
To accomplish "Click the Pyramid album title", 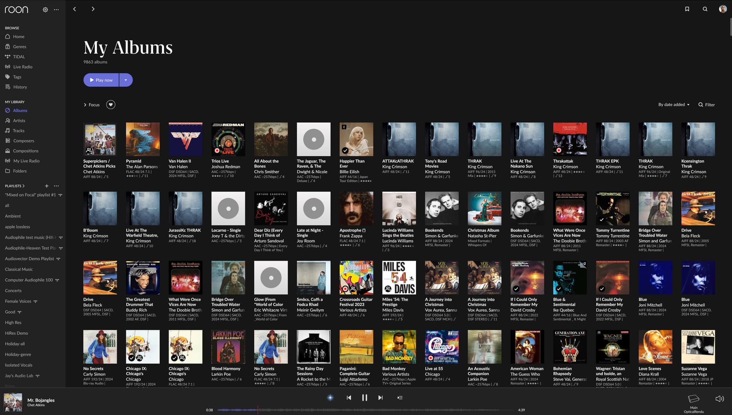I will (133, 161).
